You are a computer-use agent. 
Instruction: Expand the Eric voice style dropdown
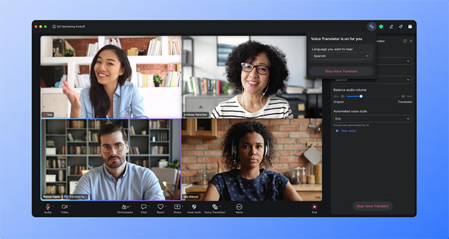[x=372, y=119]
